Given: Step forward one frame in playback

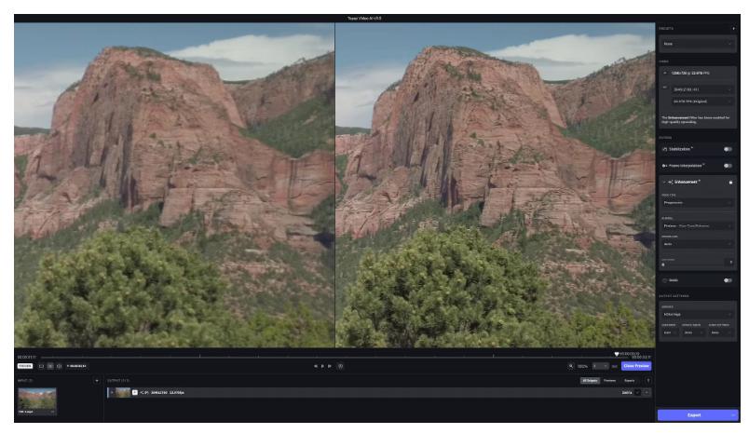Looking at the screenshot, I should pyautogui.click(x=330, y=366).
